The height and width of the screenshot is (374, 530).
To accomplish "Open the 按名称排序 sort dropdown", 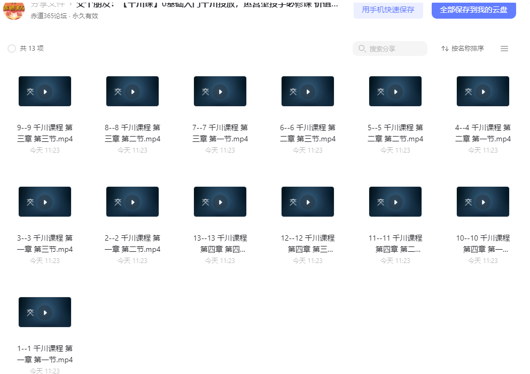I will pyautogui.click(x=463, y=49).
